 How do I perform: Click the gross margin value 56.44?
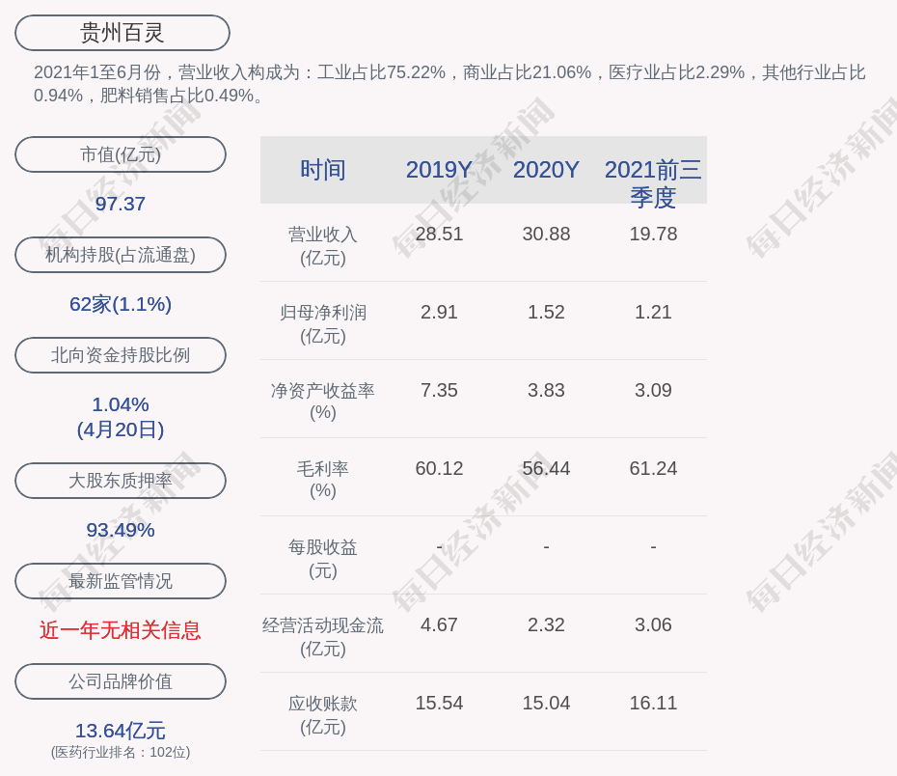pyautogui.click(x=546, y=468)
